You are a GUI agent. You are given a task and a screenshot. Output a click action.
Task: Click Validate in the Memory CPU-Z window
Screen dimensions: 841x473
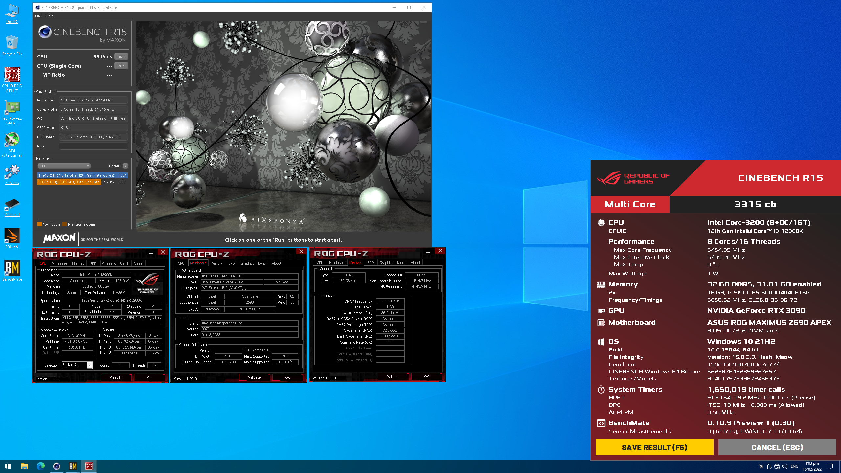[x=393, y=377]
